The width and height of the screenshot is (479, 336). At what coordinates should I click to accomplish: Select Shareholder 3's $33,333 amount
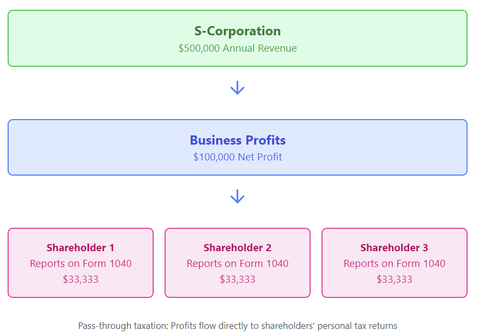coord(394,279)
